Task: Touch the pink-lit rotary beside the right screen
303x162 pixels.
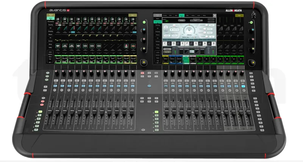Action: (252, 40)
